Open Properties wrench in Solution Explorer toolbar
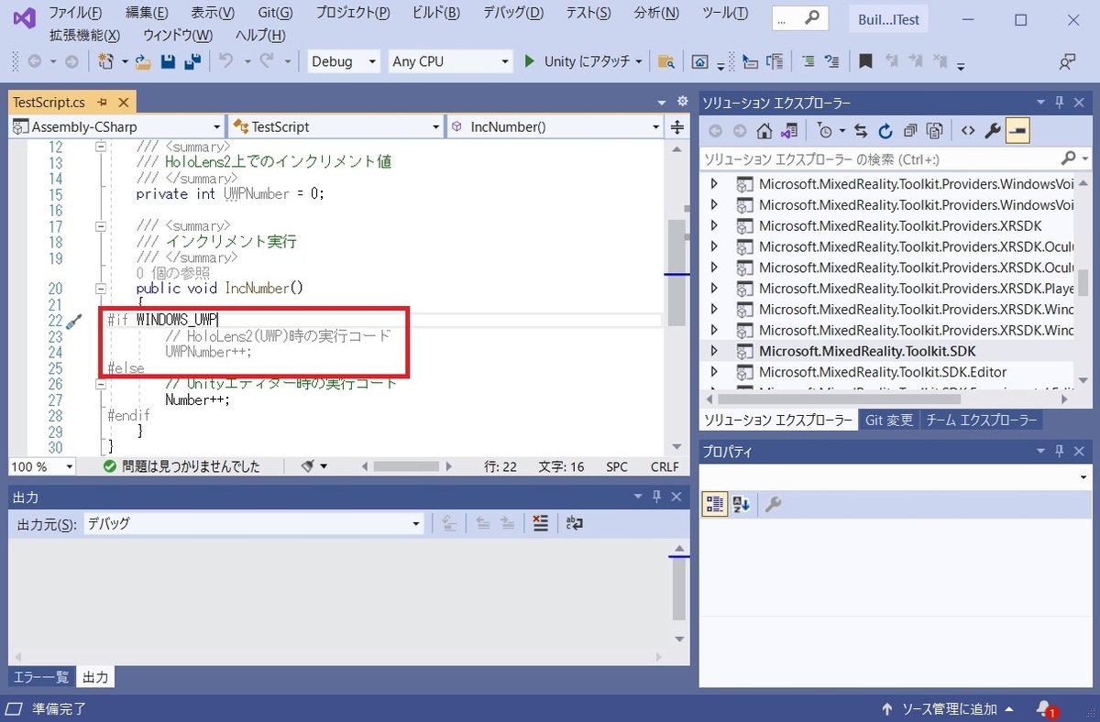The image size is (1100, 722). 993,131
